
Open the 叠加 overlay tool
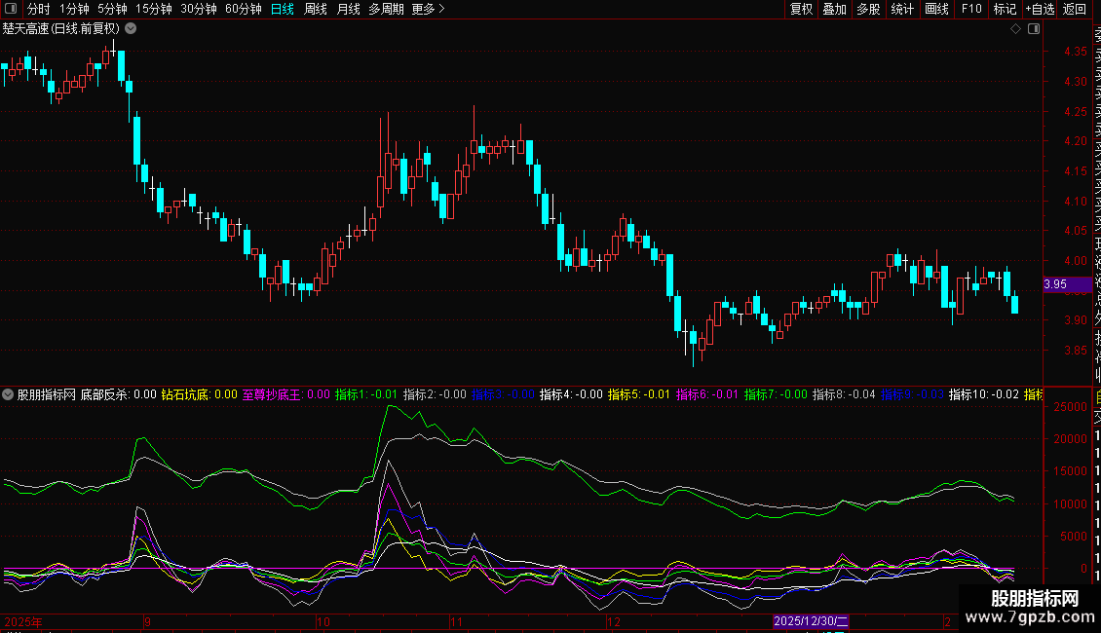coord(834,9)
